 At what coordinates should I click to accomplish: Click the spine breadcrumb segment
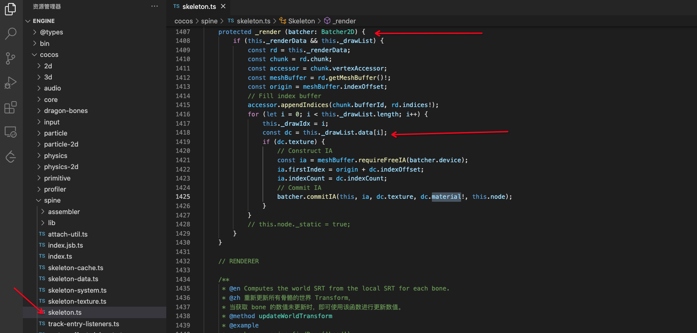coord(209,21)
